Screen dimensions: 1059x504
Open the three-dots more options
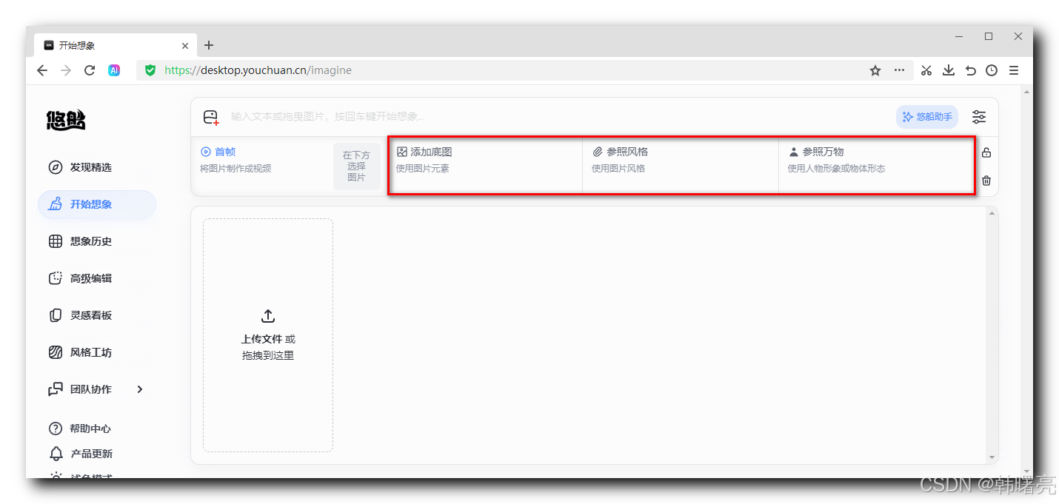click(x=899, y=70)
